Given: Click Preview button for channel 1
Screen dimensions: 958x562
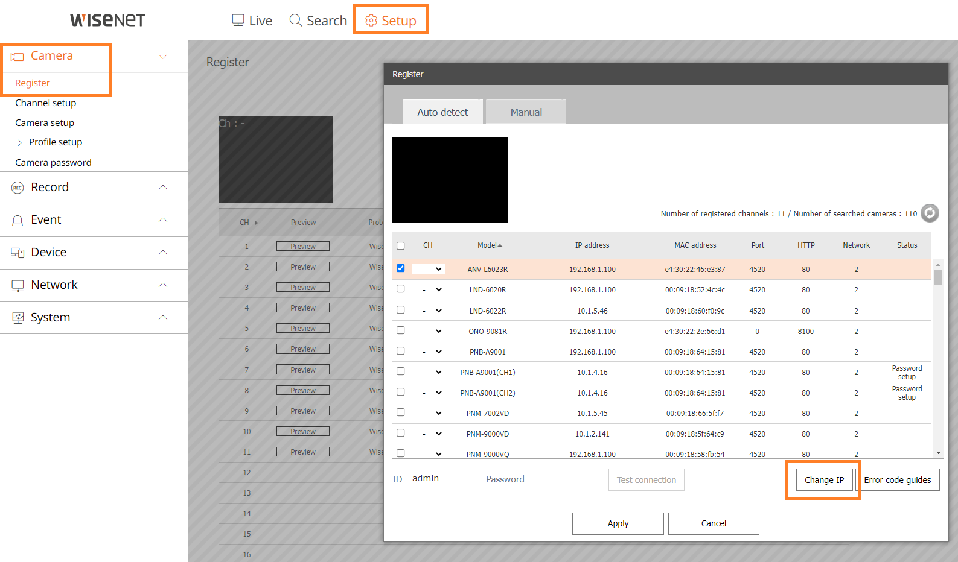Looking at the screenshot, I should [x=303, y=246].
